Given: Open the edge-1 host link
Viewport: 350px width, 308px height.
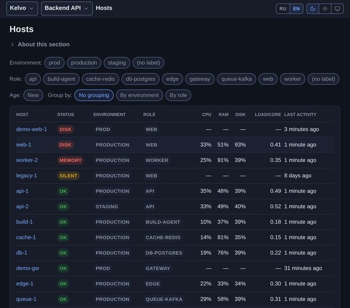Looking at the screenshot, I should point(24,284).
